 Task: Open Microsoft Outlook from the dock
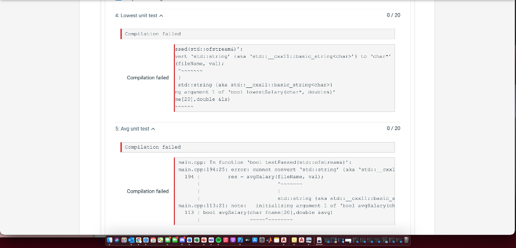tap(132, 240)
